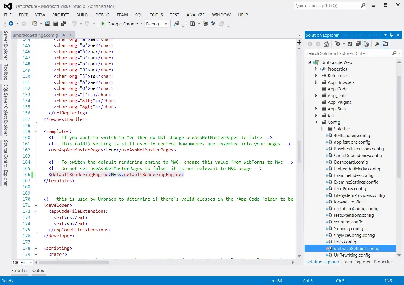Expand the References node
The image size is (404, 285).
pyautogui.click(x=316, y=75)
